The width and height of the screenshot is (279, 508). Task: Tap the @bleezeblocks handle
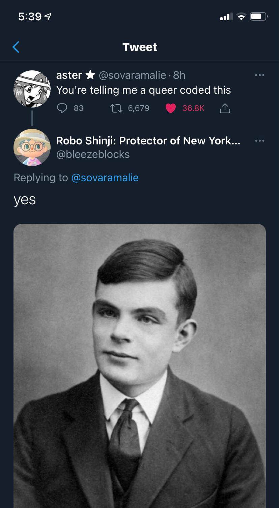point(93,154)
